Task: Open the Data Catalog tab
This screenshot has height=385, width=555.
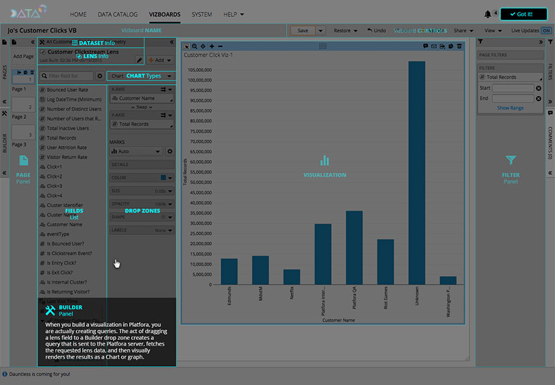Action: (118, 14)
